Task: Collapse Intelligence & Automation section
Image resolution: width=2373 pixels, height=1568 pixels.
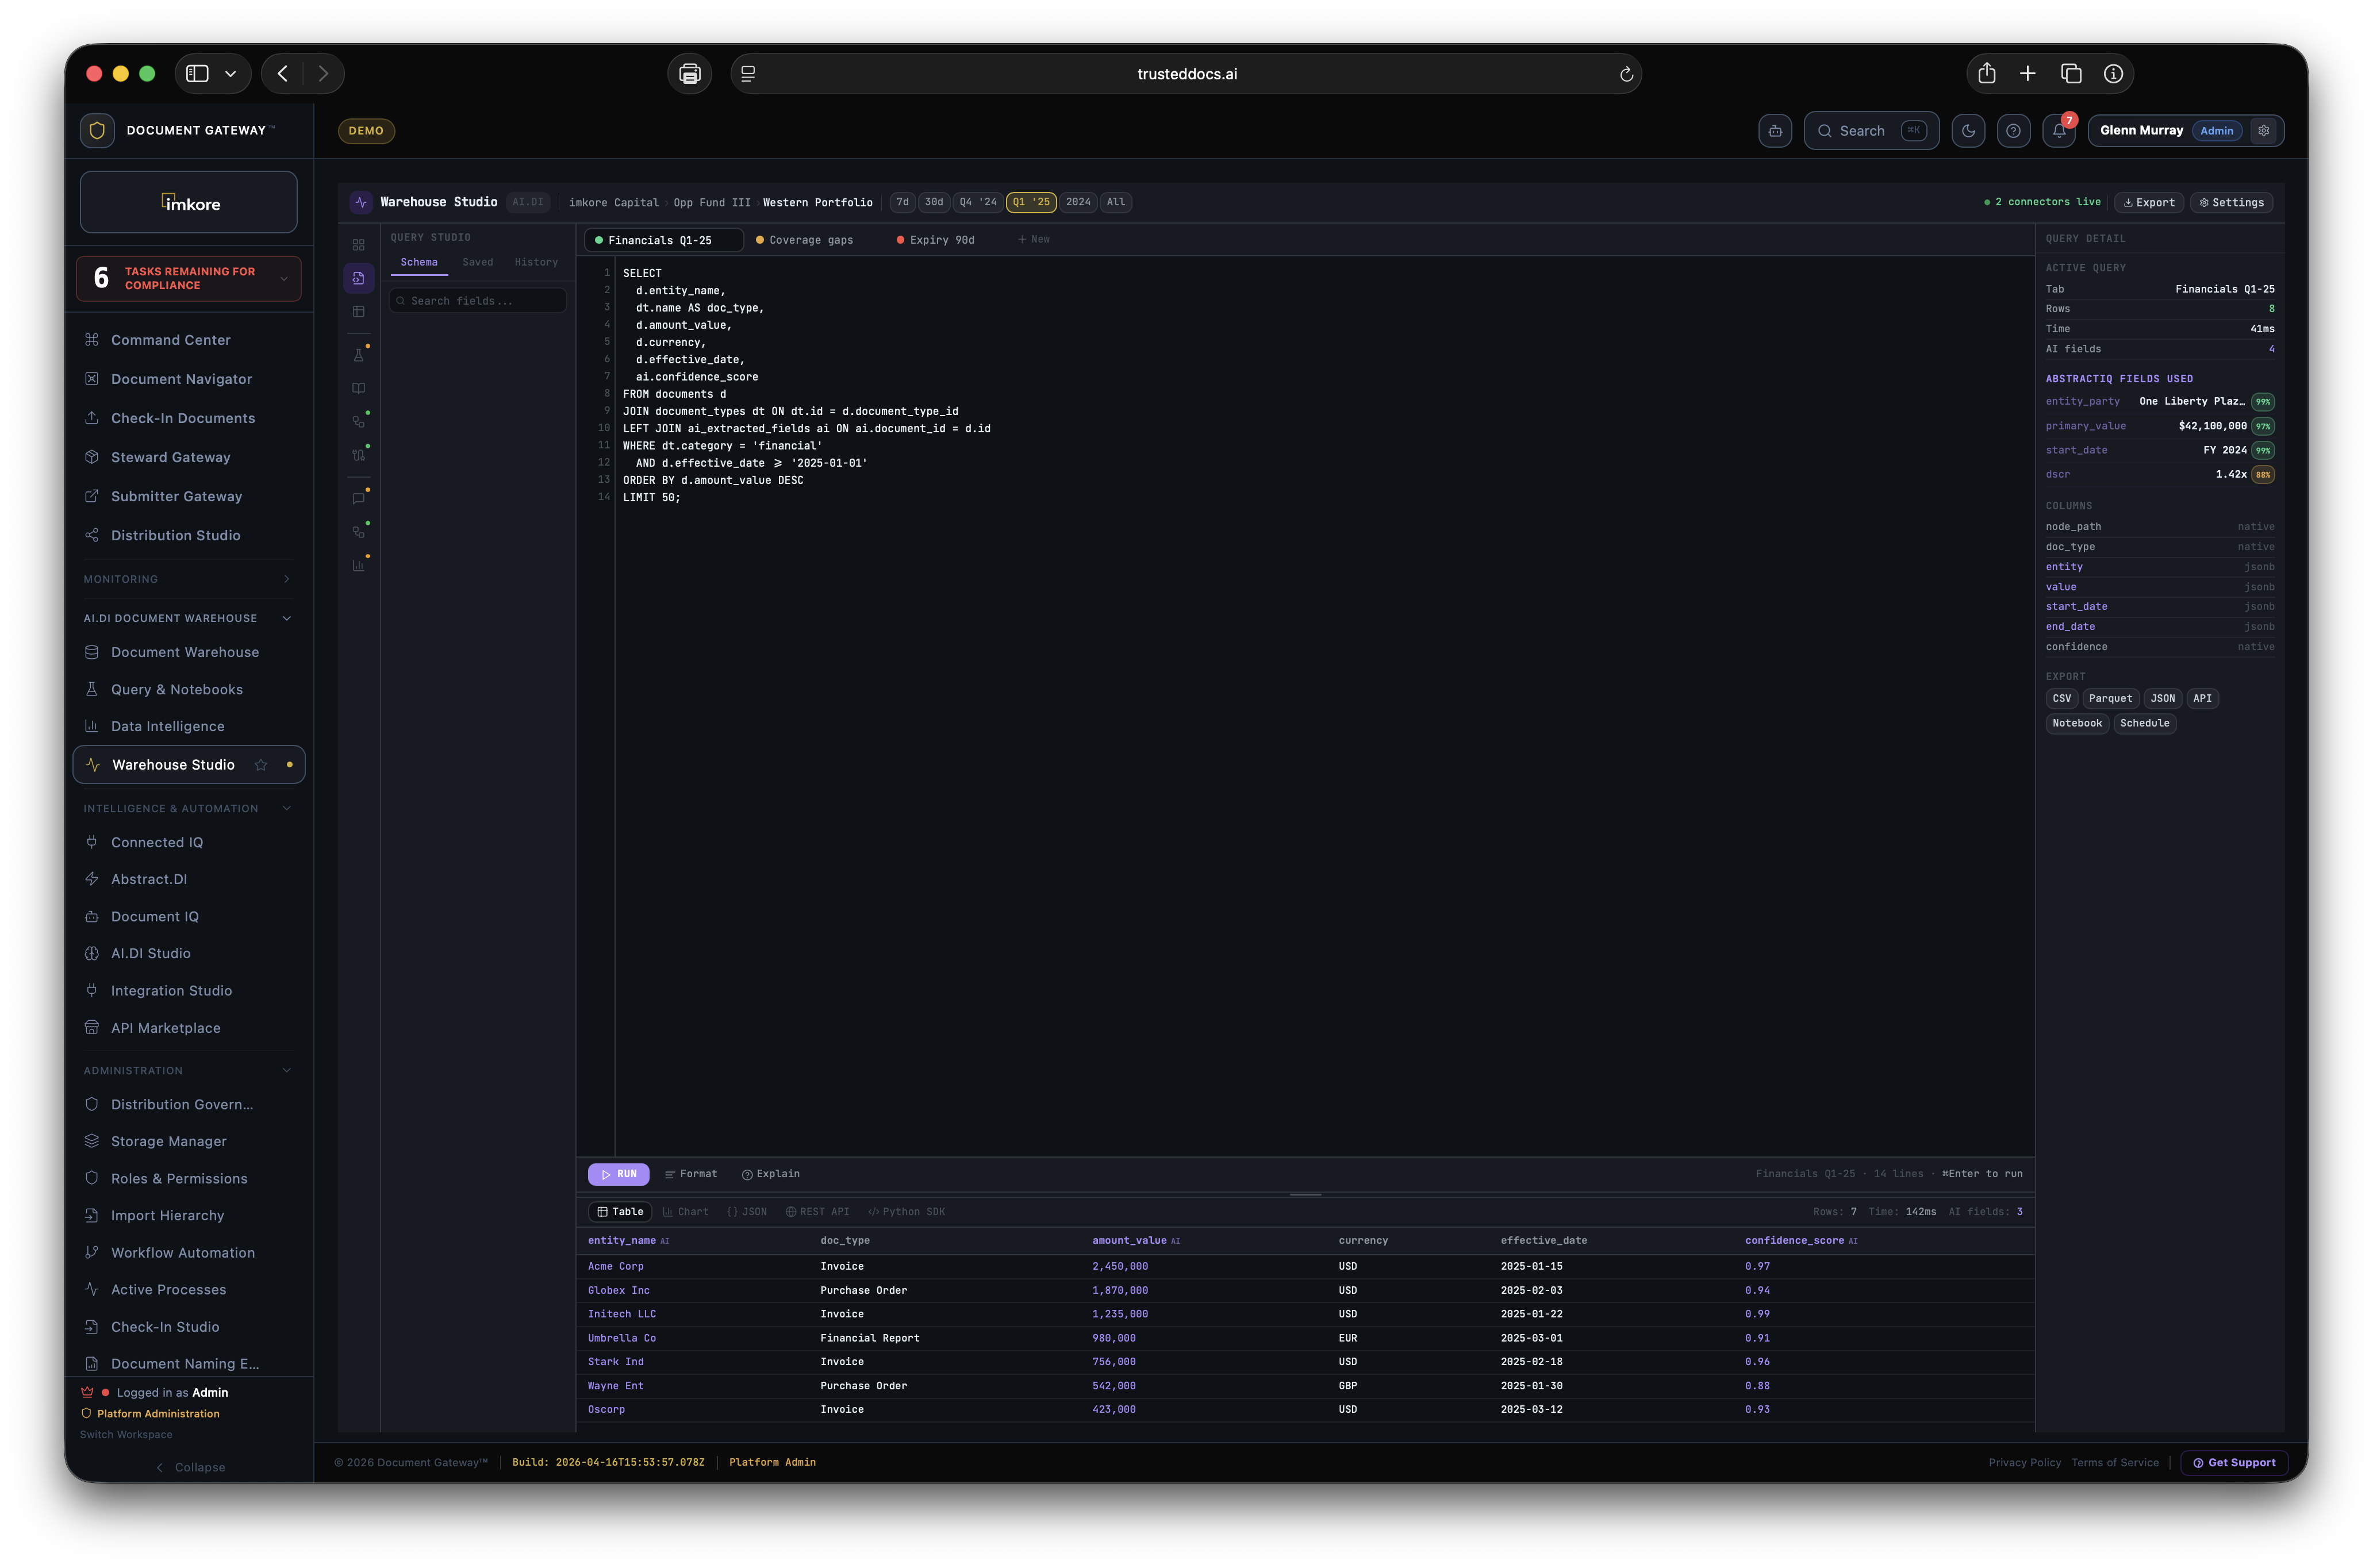Action: point(287,808)
